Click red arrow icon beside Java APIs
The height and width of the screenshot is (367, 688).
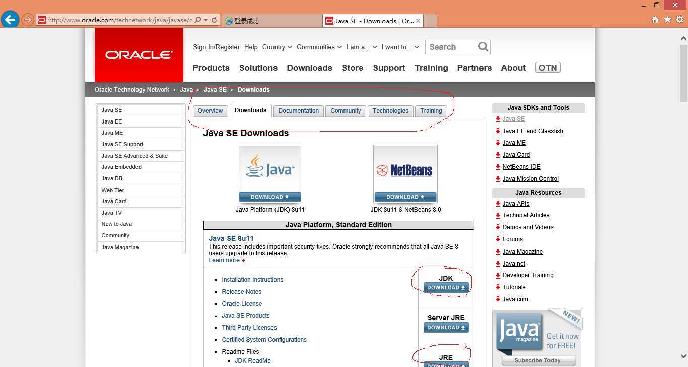(498, 204)
